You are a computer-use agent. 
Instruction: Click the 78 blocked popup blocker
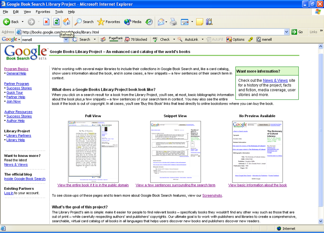[x=136, y=39]
